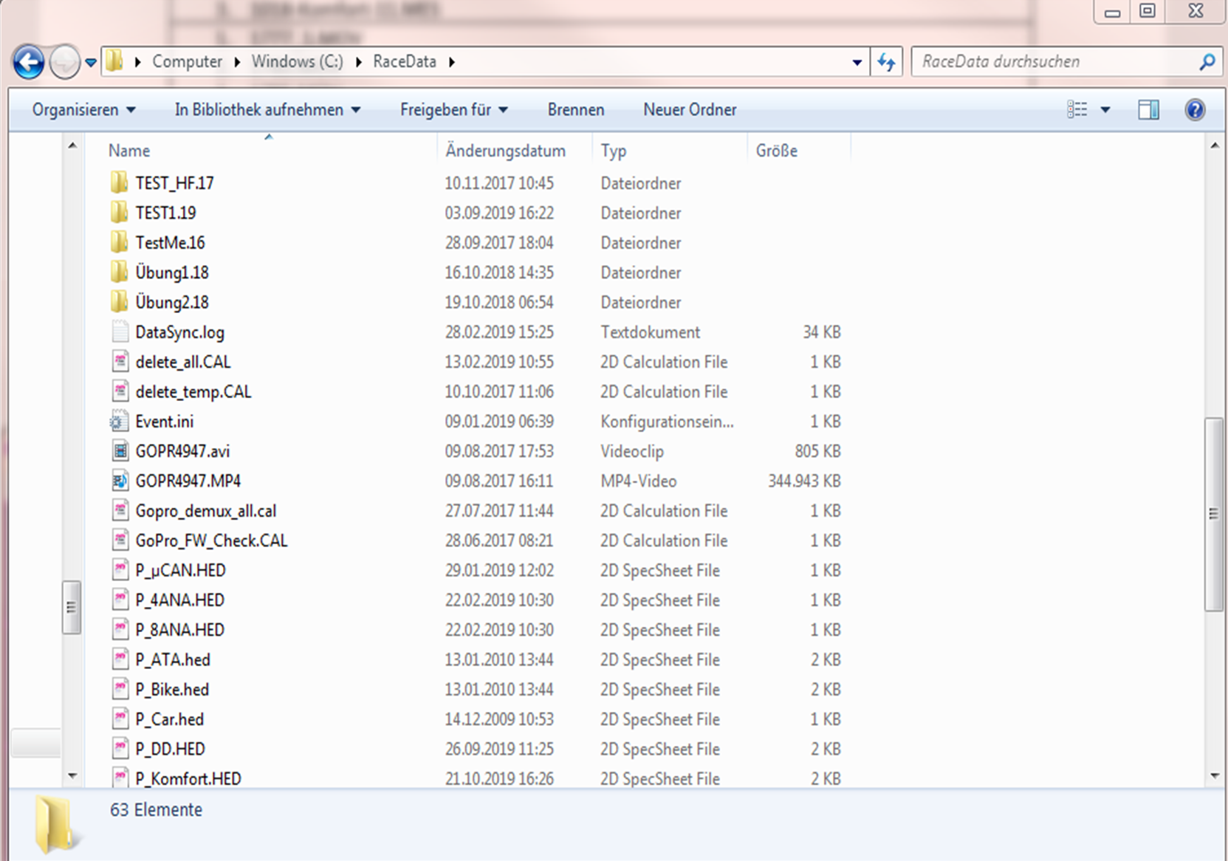Screen dimensions: 1228x861
Task: Click the file list vertical scrollbar thumb
Action: (1213, 513)
